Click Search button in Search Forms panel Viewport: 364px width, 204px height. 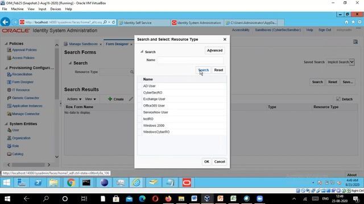tap(317, 82)
